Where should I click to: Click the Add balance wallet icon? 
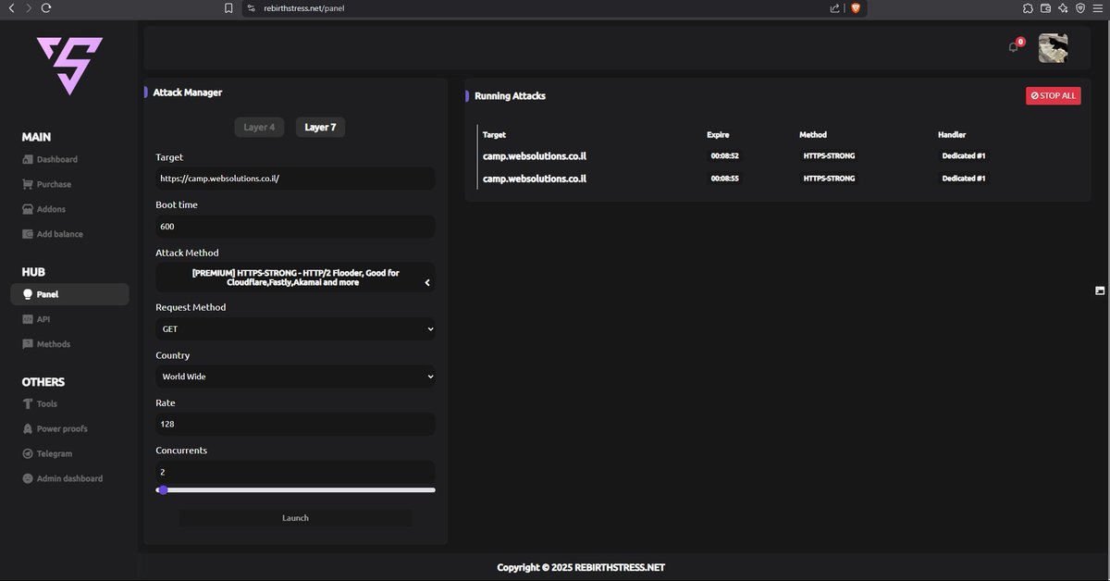28,234
